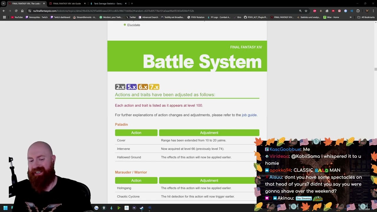
Task: Open the Extensions puzzle-piece menu
Action: (x=358, y=11)
